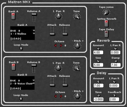This screenshot has width=127, height=107.
Task: Click the Delay Time knob
Action: 98,95
